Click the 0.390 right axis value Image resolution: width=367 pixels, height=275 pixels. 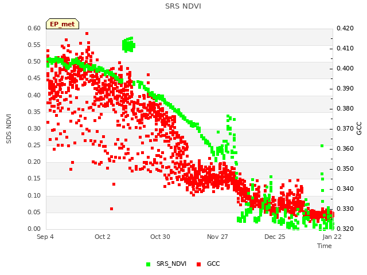point(345,89)
